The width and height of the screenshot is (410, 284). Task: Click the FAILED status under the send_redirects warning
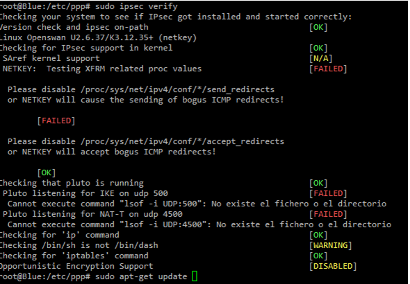click(x=56, y=121)
